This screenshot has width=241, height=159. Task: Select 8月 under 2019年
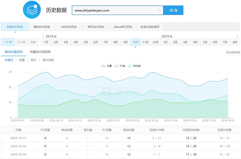tap(235, 42)
